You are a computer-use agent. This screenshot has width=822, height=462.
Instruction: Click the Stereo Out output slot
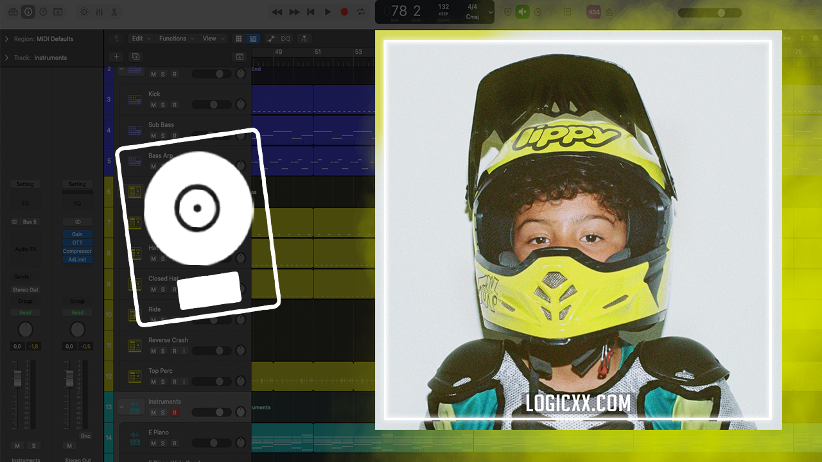pyautogui.click(x=25, y=290)
